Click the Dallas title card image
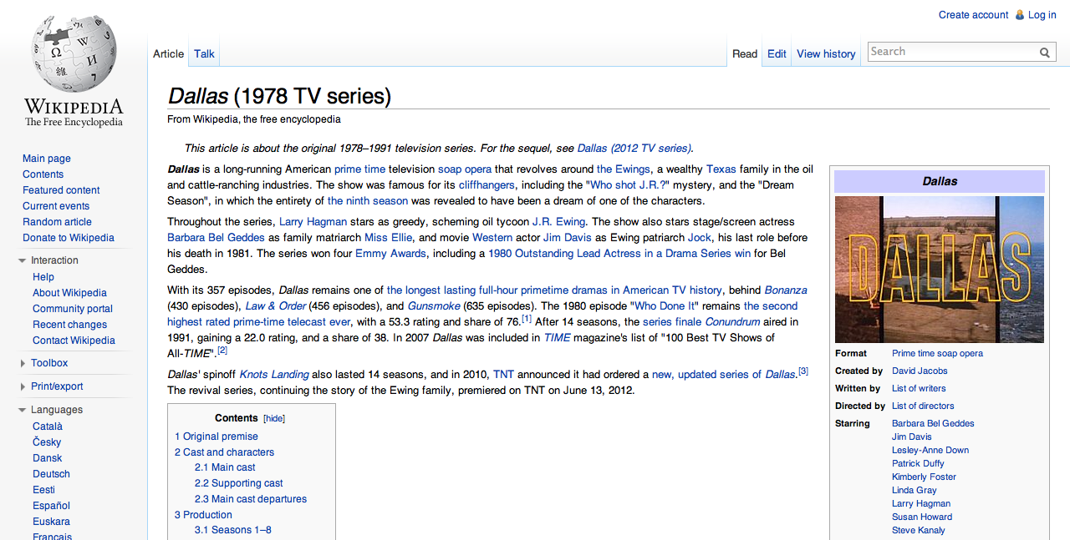This screenshot has height=540, width=1070. (940, 270)
